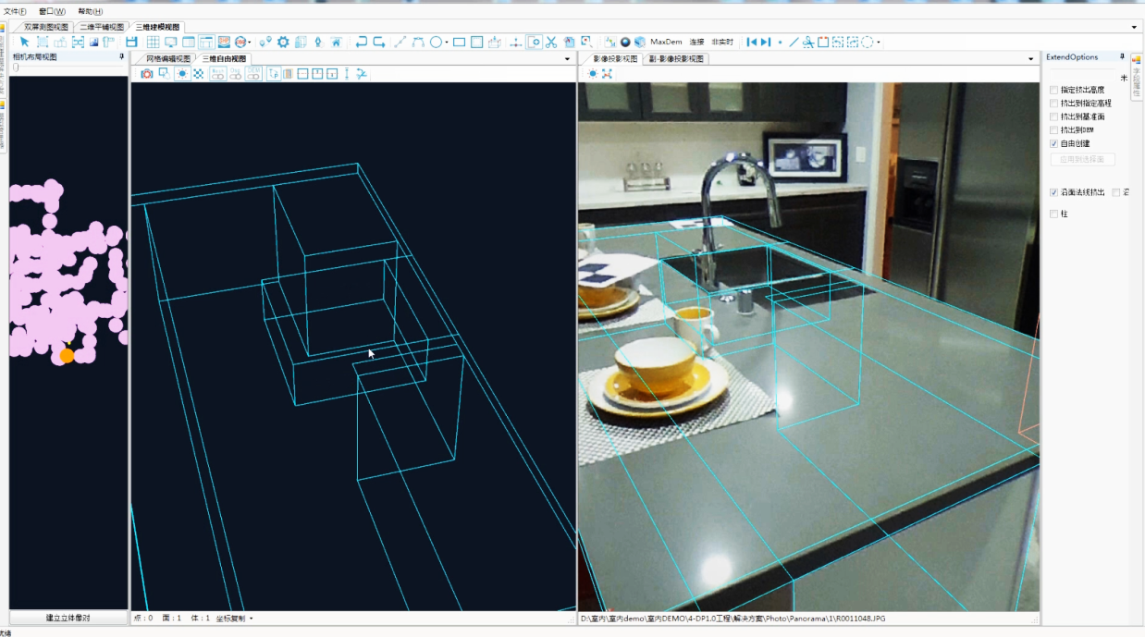Click the slider in camera layout panel
The height and width of the screenshot is (637, 1145).
tap(15, 67)
